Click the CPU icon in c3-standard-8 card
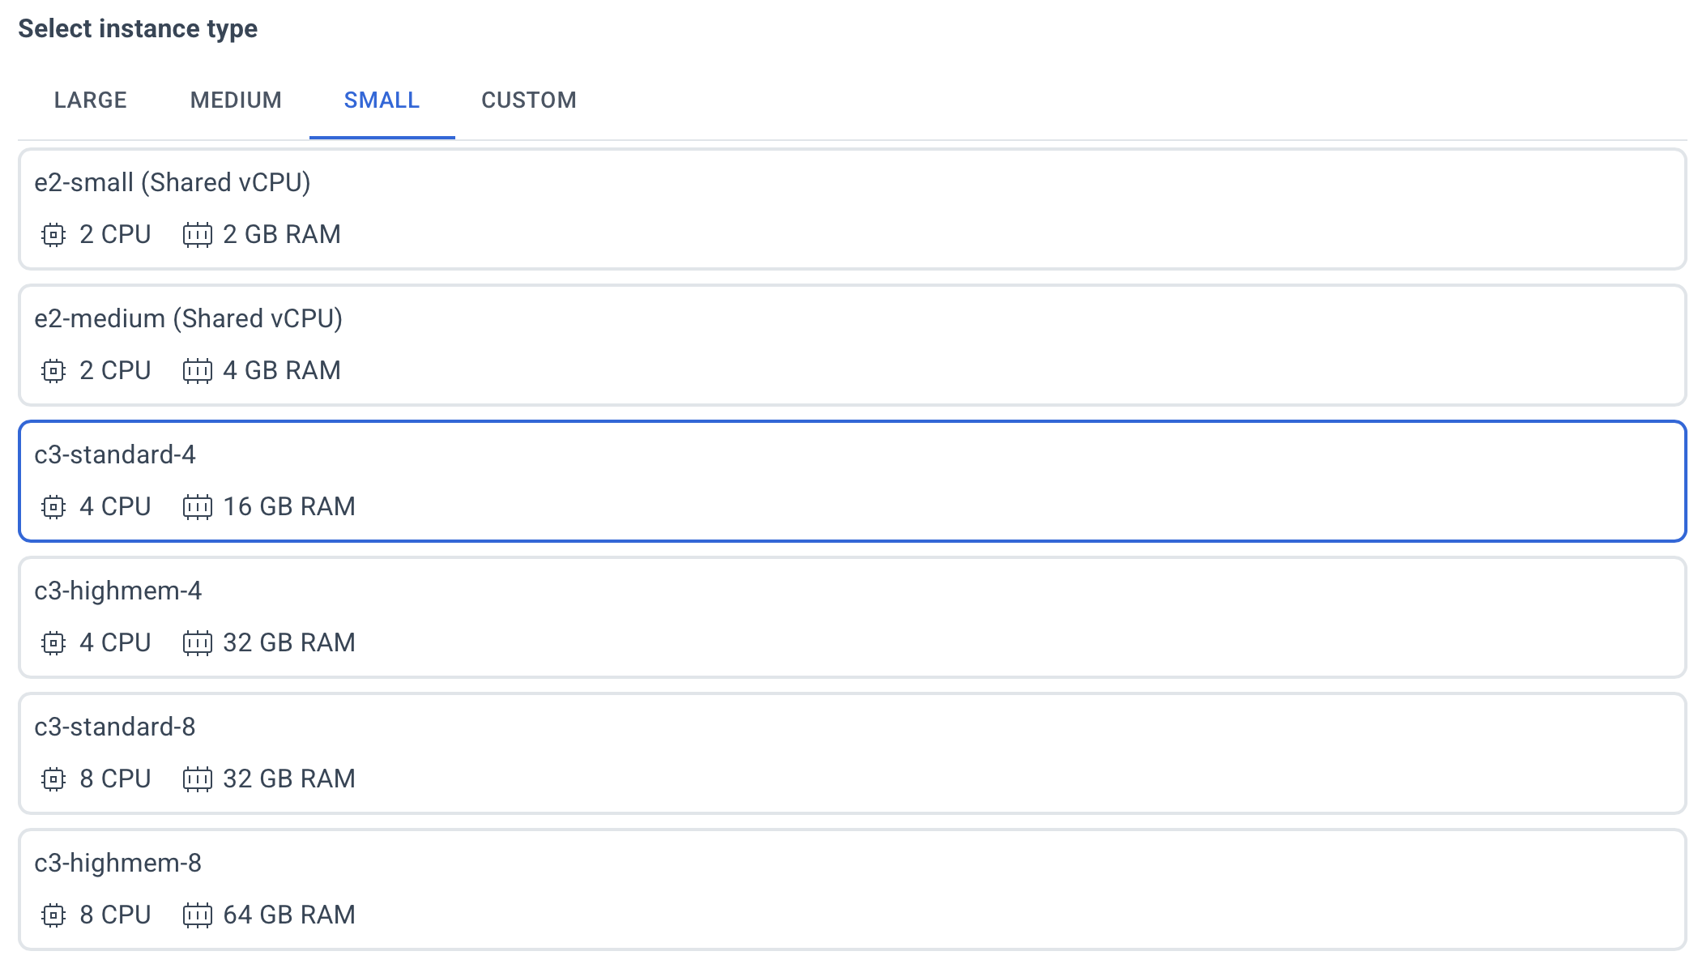Image resolution: width=1698 pixels, height=964 pixels. (x=53, y=779)
